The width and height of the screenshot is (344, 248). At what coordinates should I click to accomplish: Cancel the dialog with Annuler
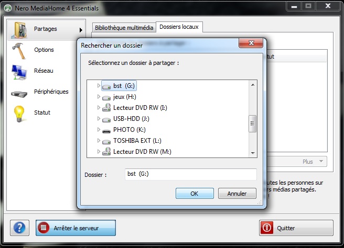[x=237, y=194]
